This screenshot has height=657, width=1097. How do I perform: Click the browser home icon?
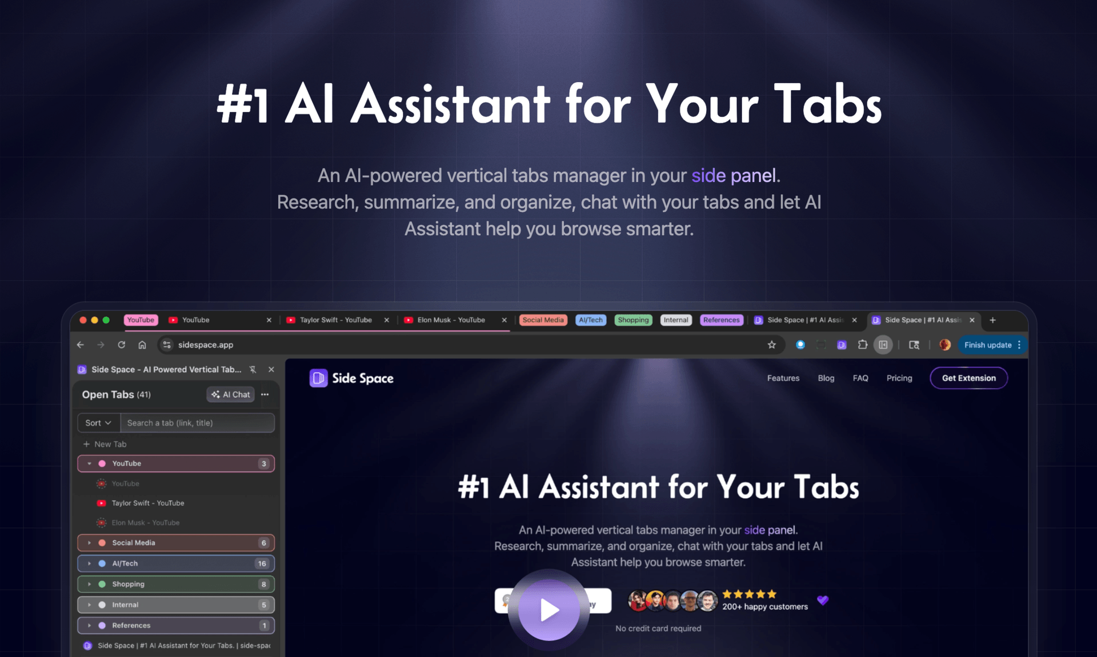tap(142, 345)
